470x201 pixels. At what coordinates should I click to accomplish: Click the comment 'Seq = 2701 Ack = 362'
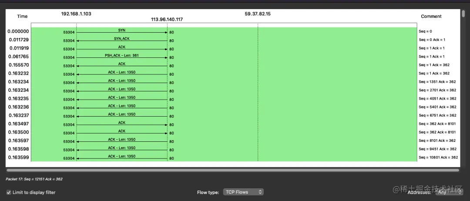(437, 90)
